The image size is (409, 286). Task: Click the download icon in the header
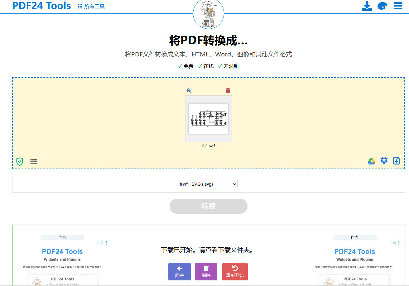[367, 6]
